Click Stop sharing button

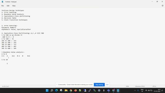coord(99,84)
